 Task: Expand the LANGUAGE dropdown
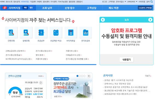[132, 2]
